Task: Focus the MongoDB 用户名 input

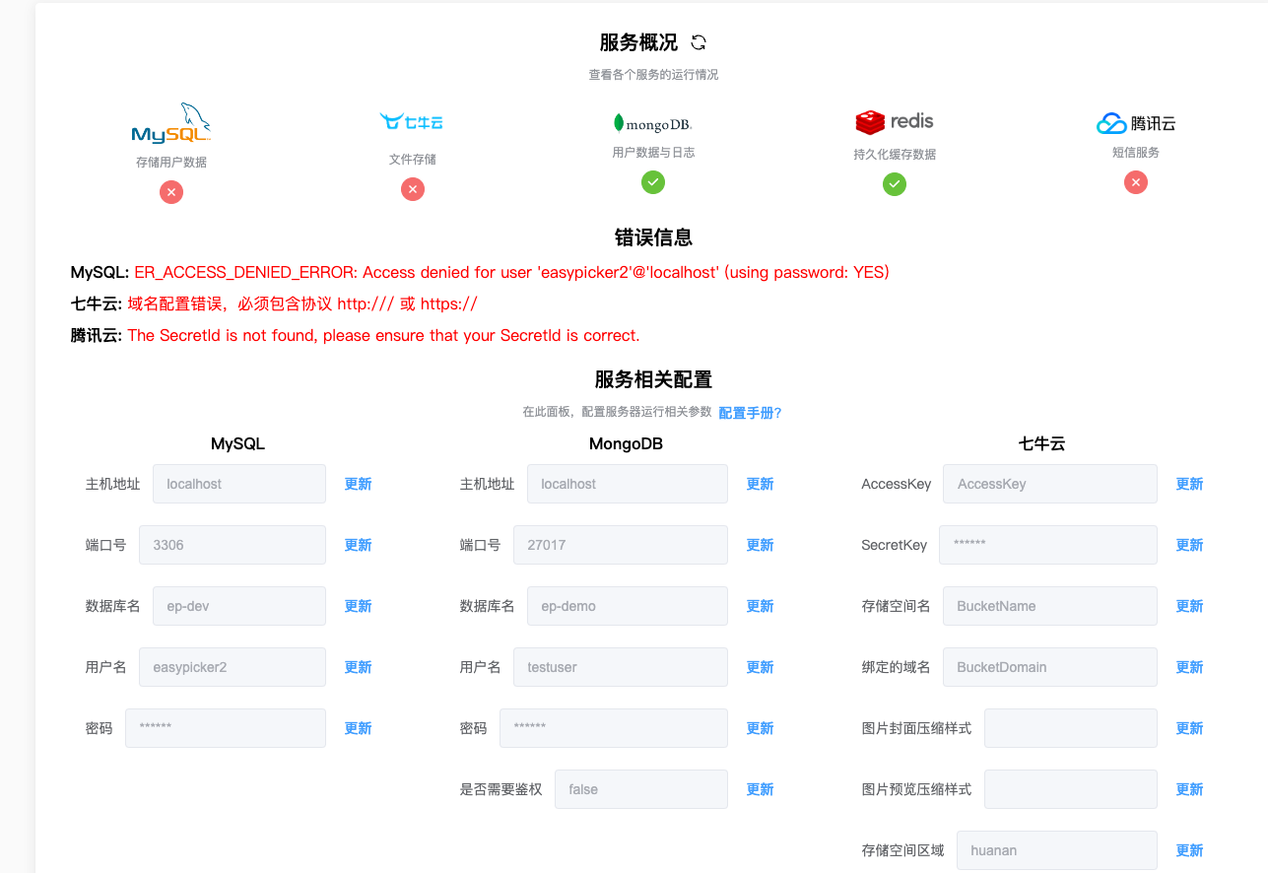Action: coord(621,667)
